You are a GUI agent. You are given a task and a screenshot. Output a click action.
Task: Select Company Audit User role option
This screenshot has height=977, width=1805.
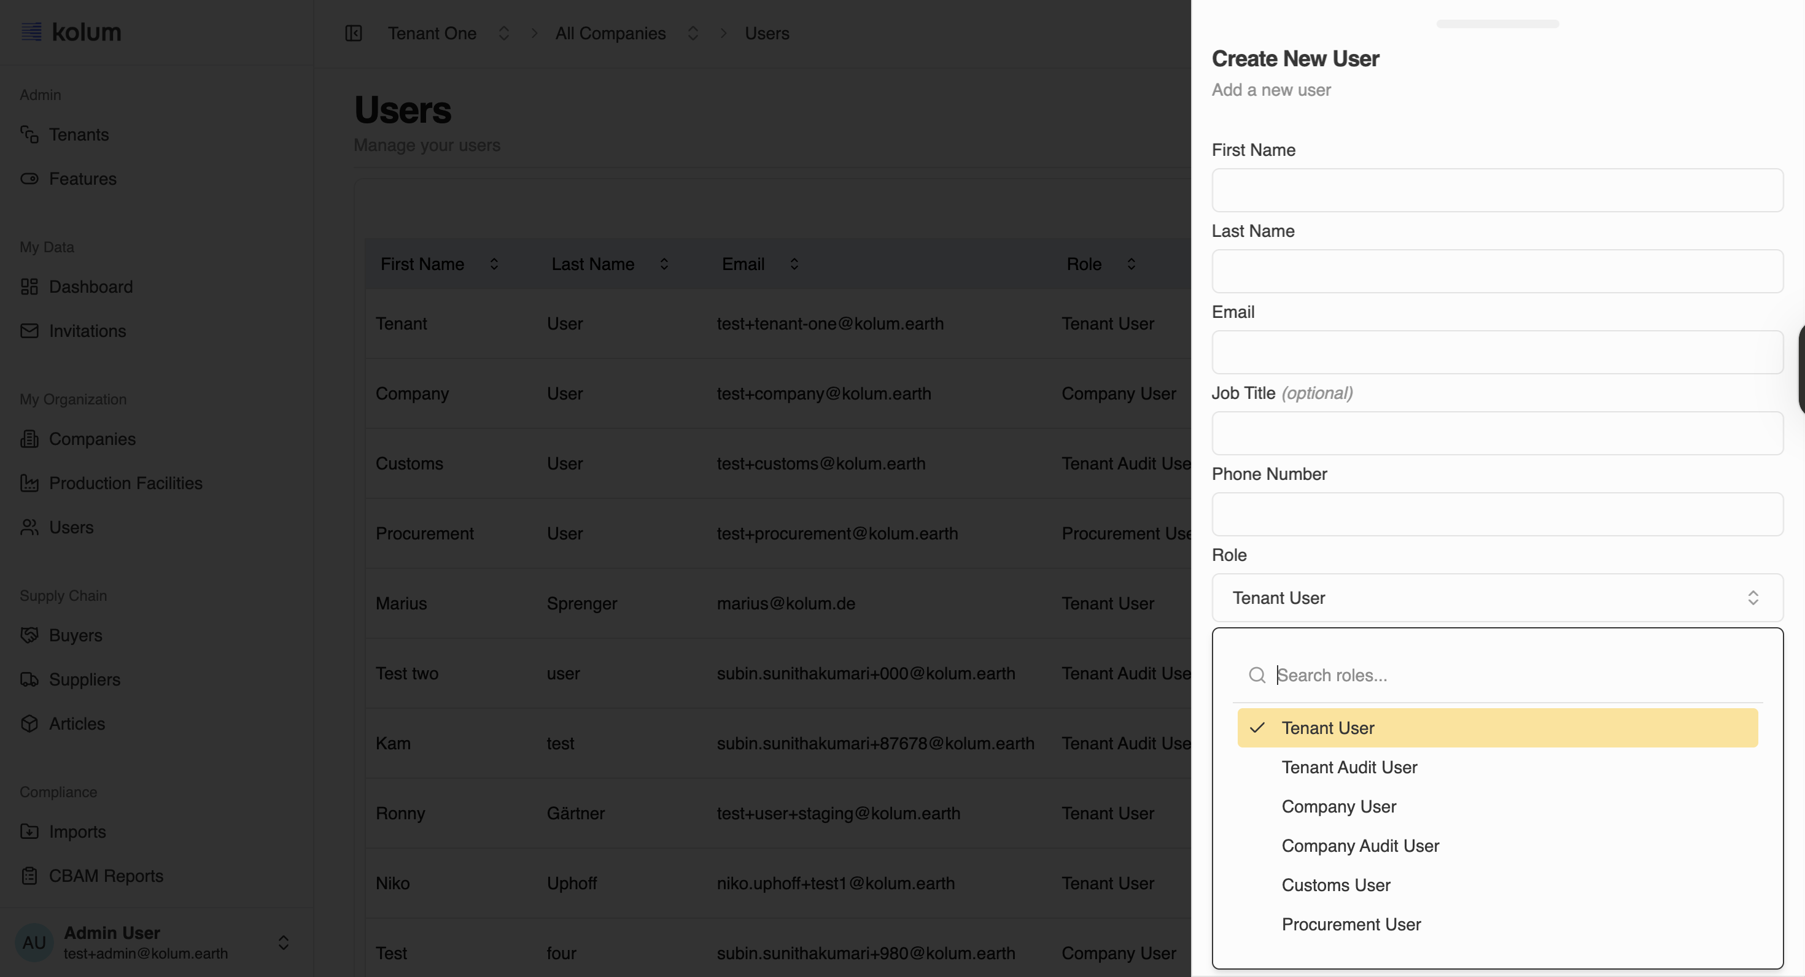[x=1360, y=845]
